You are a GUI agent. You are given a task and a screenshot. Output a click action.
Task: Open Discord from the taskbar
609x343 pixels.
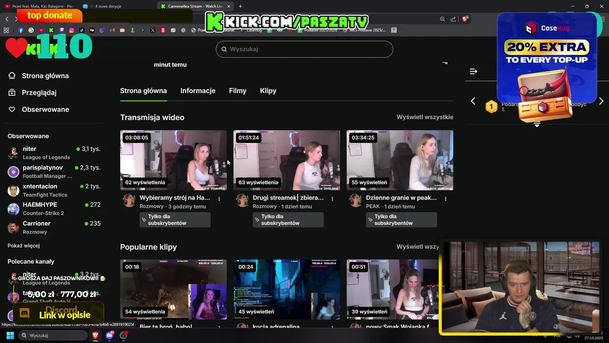coord(109,335)
